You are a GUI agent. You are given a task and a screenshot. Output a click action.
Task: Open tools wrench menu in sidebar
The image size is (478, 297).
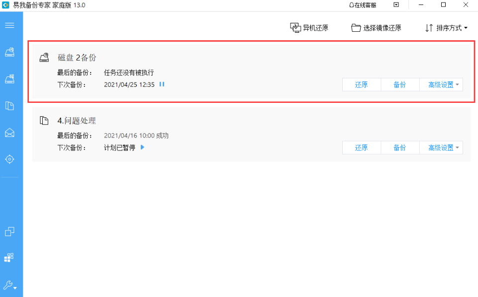click(9, 285)
